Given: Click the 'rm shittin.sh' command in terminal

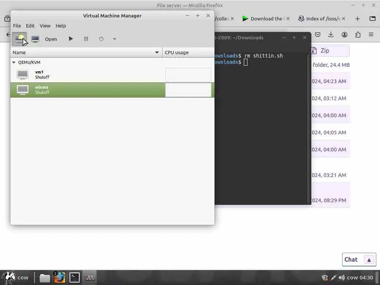Looking at the screenshot, I should tap(263, 56).
